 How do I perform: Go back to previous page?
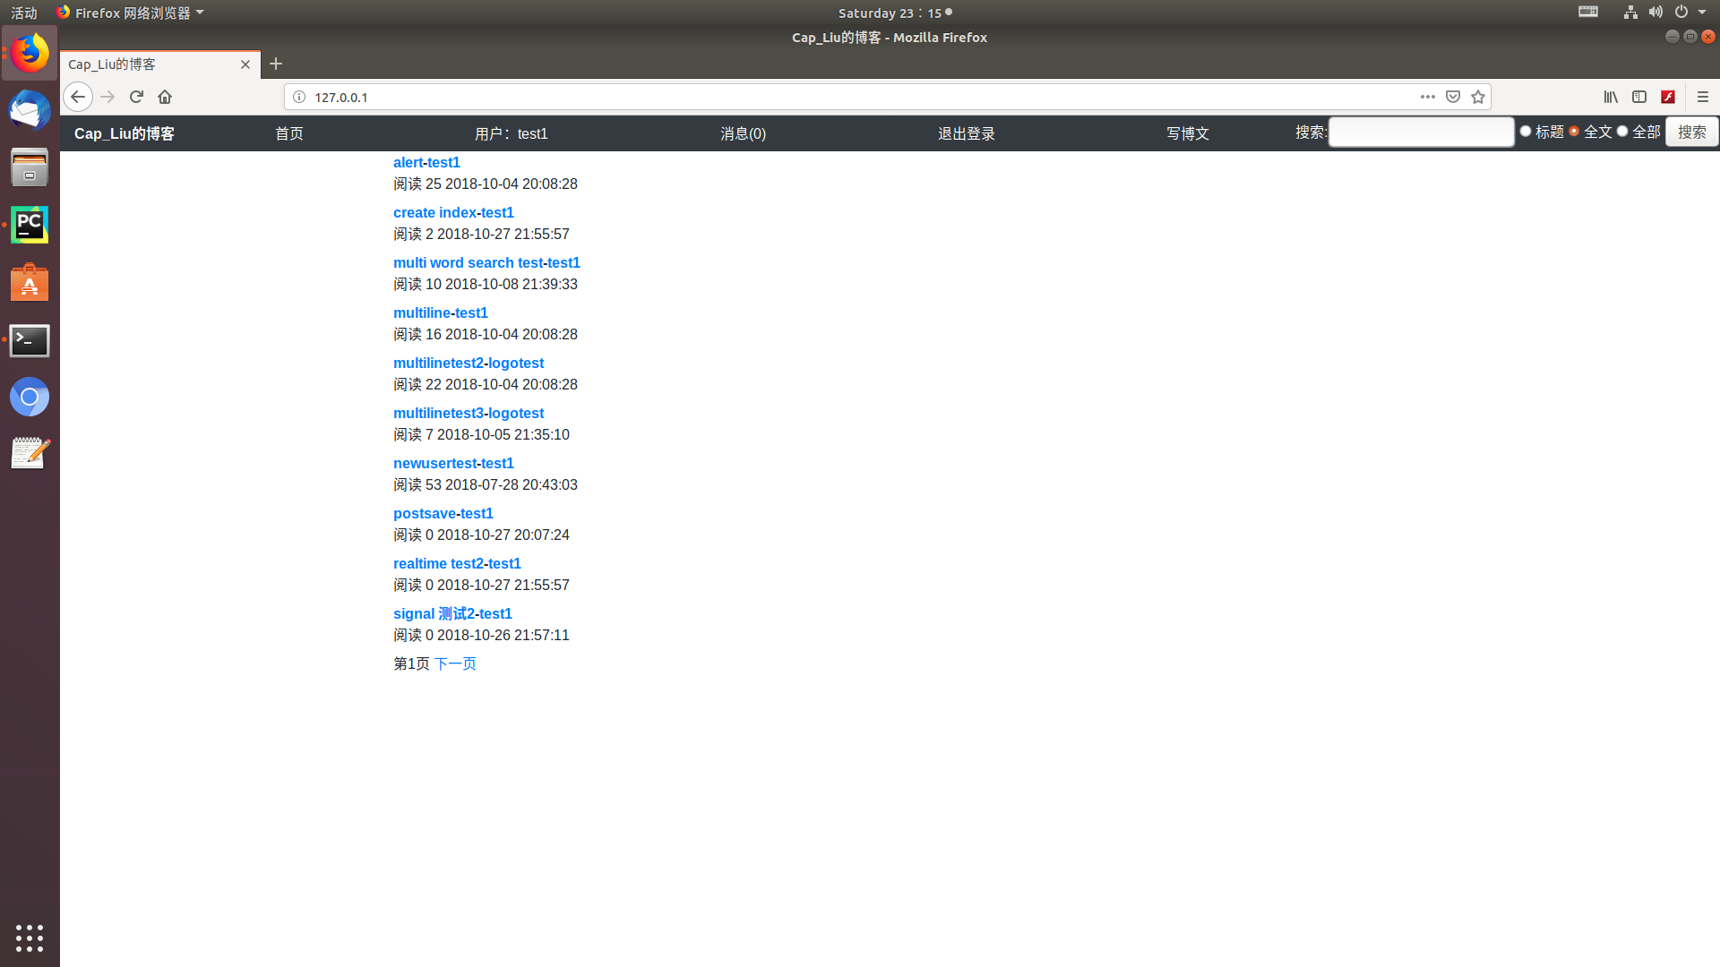pos(78,97)
